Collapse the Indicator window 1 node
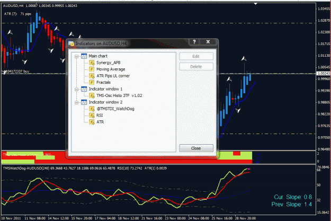 coord(76,90)
